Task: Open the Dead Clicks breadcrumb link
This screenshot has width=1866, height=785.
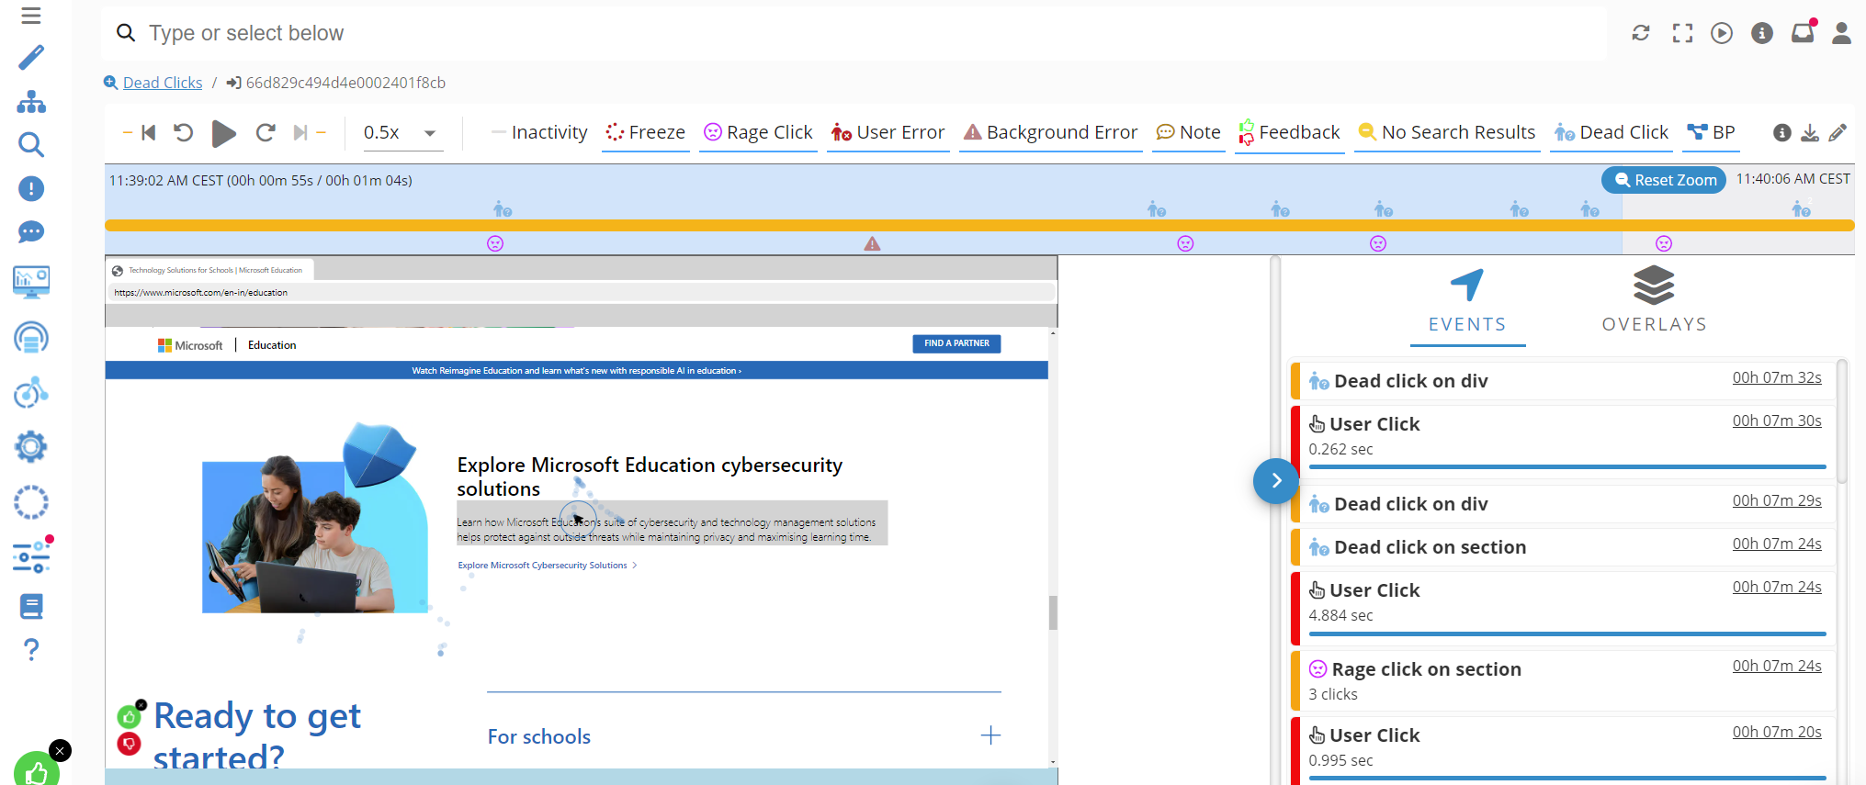Action: click(162, 83)
